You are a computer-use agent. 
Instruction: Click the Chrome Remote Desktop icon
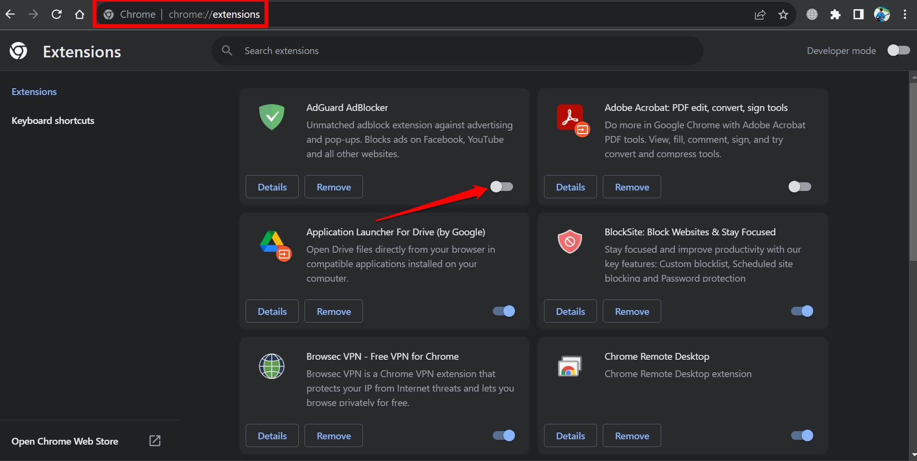pos(570,366)
